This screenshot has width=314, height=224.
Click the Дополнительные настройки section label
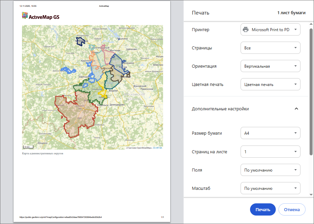(220, 109)
